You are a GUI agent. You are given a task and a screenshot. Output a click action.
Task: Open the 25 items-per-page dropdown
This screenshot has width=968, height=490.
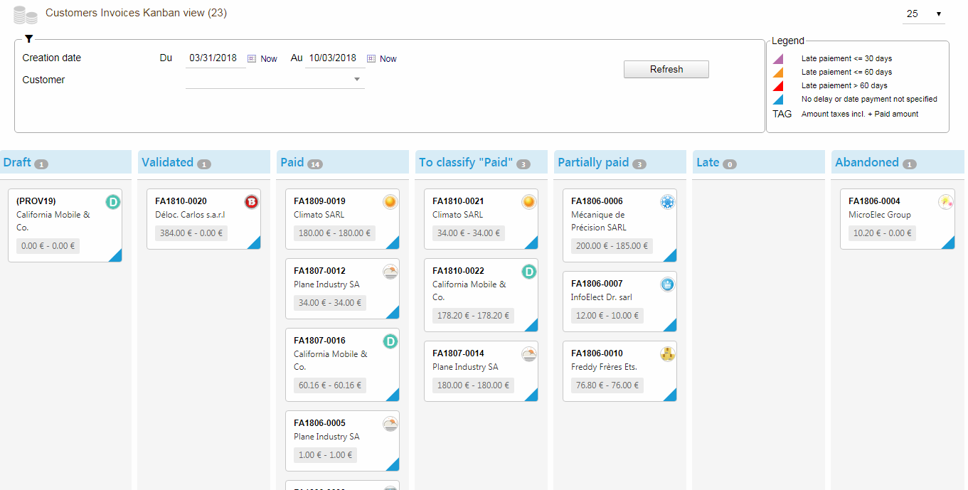point(923,14)
